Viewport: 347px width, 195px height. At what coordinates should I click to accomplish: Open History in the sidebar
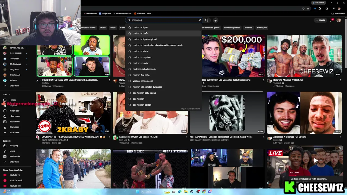pyautogui.click(x=13, y=100)
